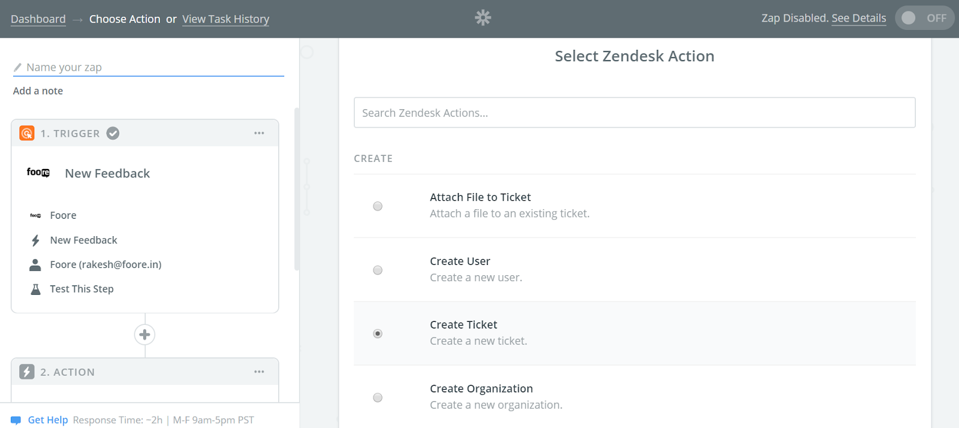
Task: Open View Task History link
Action: point(225,19)
